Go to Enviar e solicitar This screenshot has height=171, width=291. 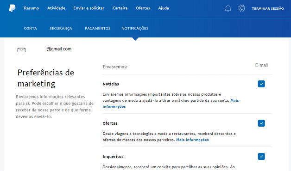(89, 8)
